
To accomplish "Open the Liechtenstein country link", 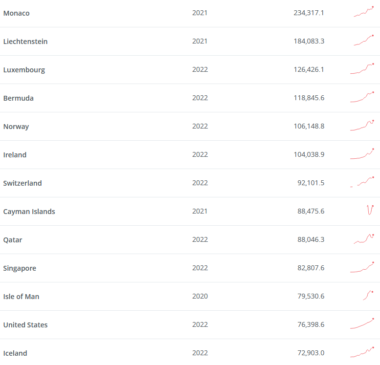I will click(x=25, y=42).
